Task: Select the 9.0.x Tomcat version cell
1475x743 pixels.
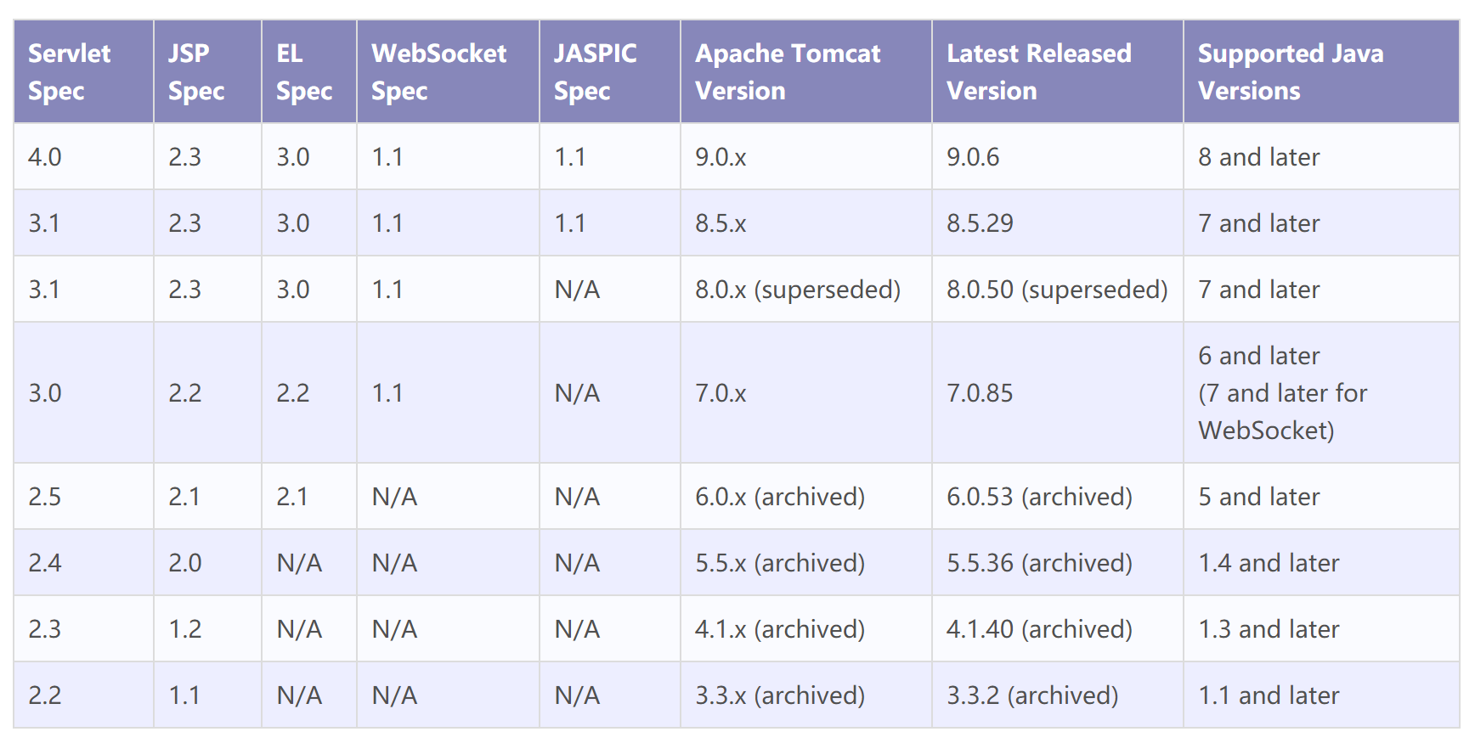Action: [x=721, y=157]
